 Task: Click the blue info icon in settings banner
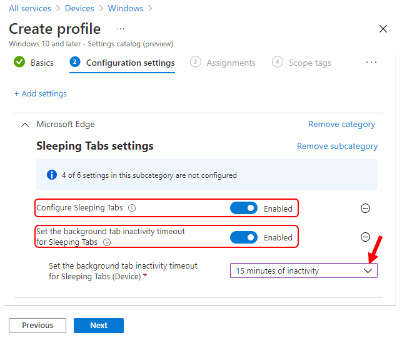click(x=52, y=175)
